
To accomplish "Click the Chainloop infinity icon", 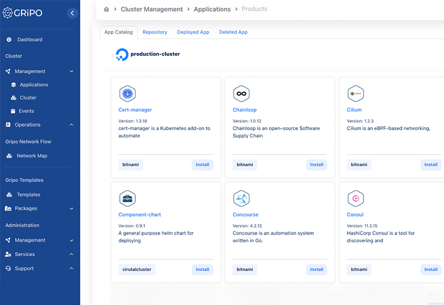I will click(241, 94).
